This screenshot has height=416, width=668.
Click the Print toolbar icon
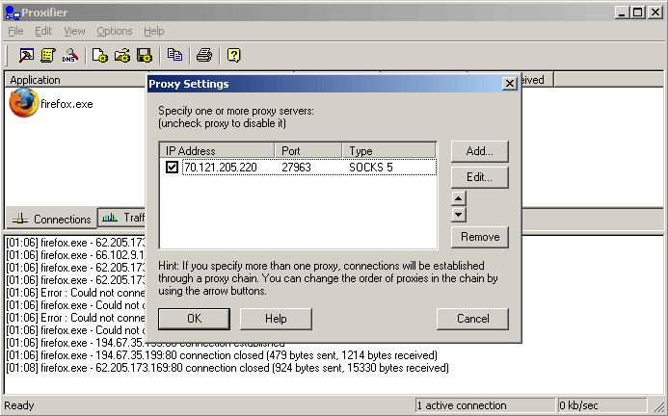point(204,55)
